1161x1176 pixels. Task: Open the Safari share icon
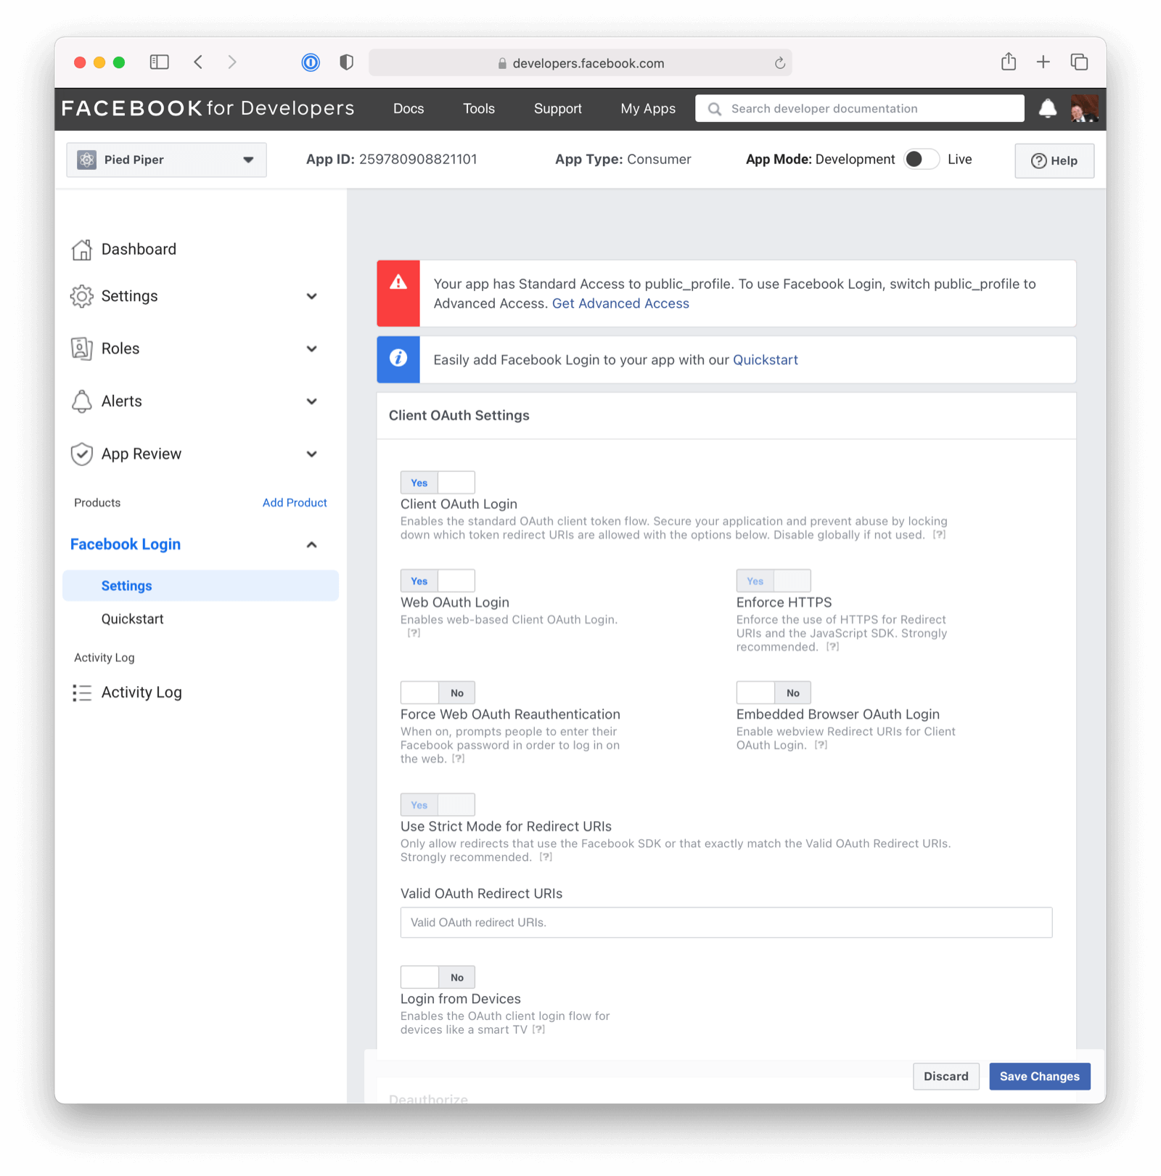(1009, 62)
